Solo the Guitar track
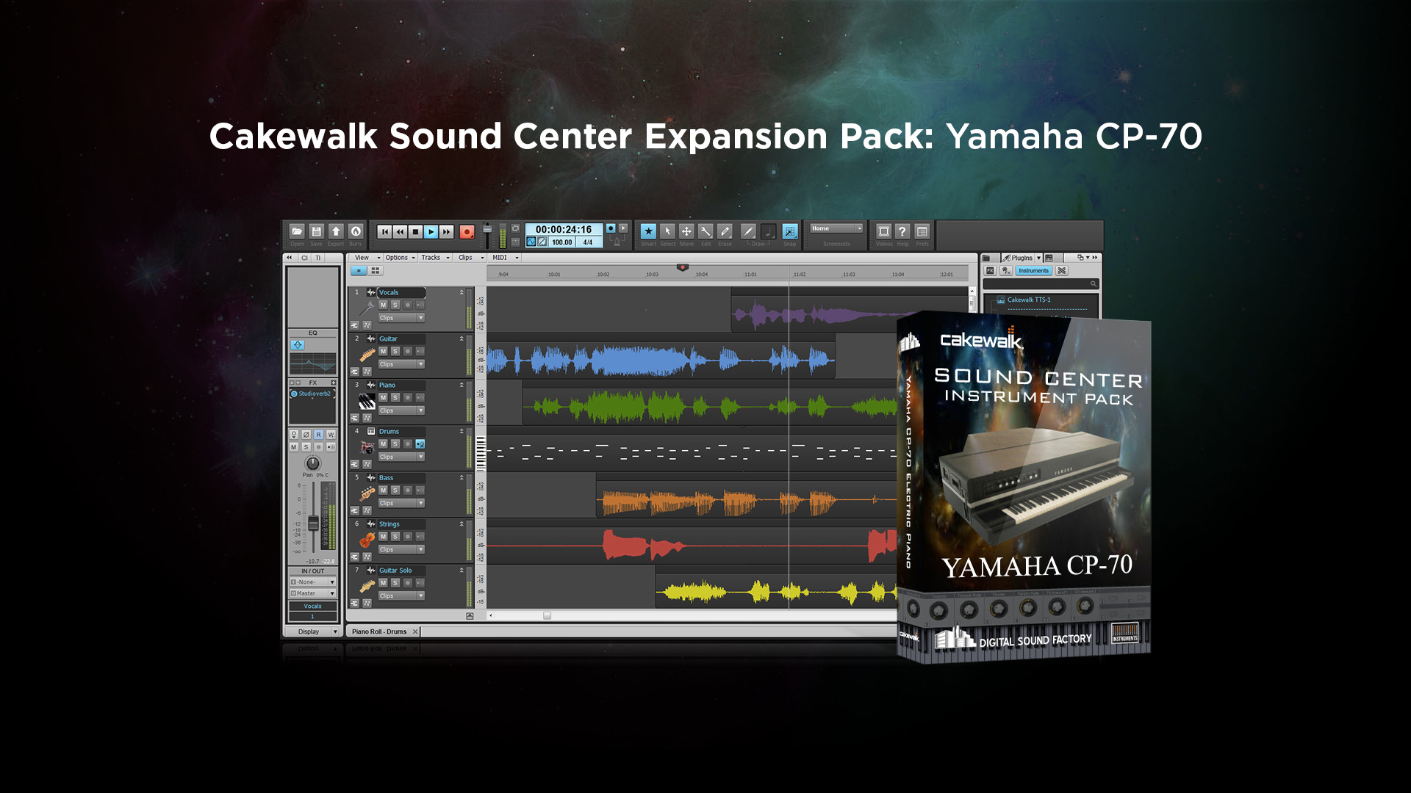1411x793 pixels. click(395, 351)
